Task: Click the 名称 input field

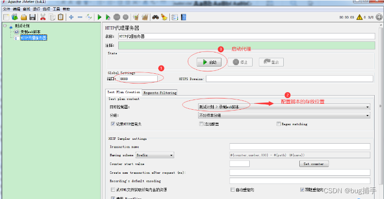Action: click(247, 36)
